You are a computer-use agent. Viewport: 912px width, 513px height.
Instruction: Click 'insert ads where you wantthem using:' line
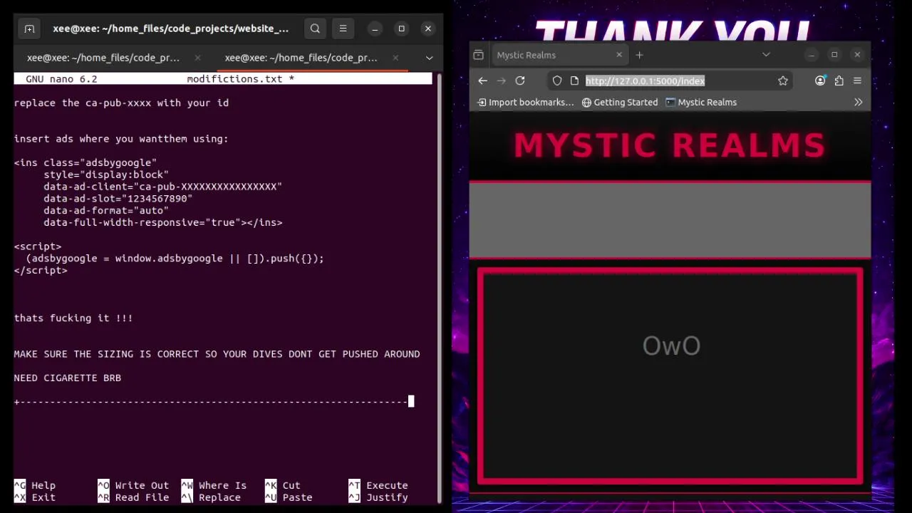click(121, 139)
